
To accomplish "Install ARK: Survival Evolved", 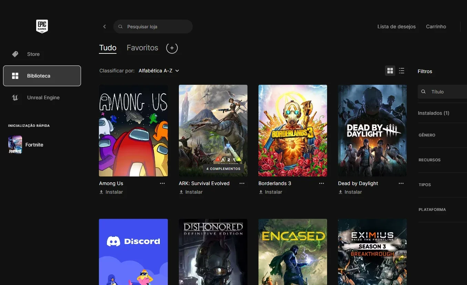I will pyautogui.click(x=191, y=192).
